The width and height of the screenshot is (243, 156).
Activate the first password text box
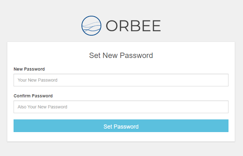(121, 80)
